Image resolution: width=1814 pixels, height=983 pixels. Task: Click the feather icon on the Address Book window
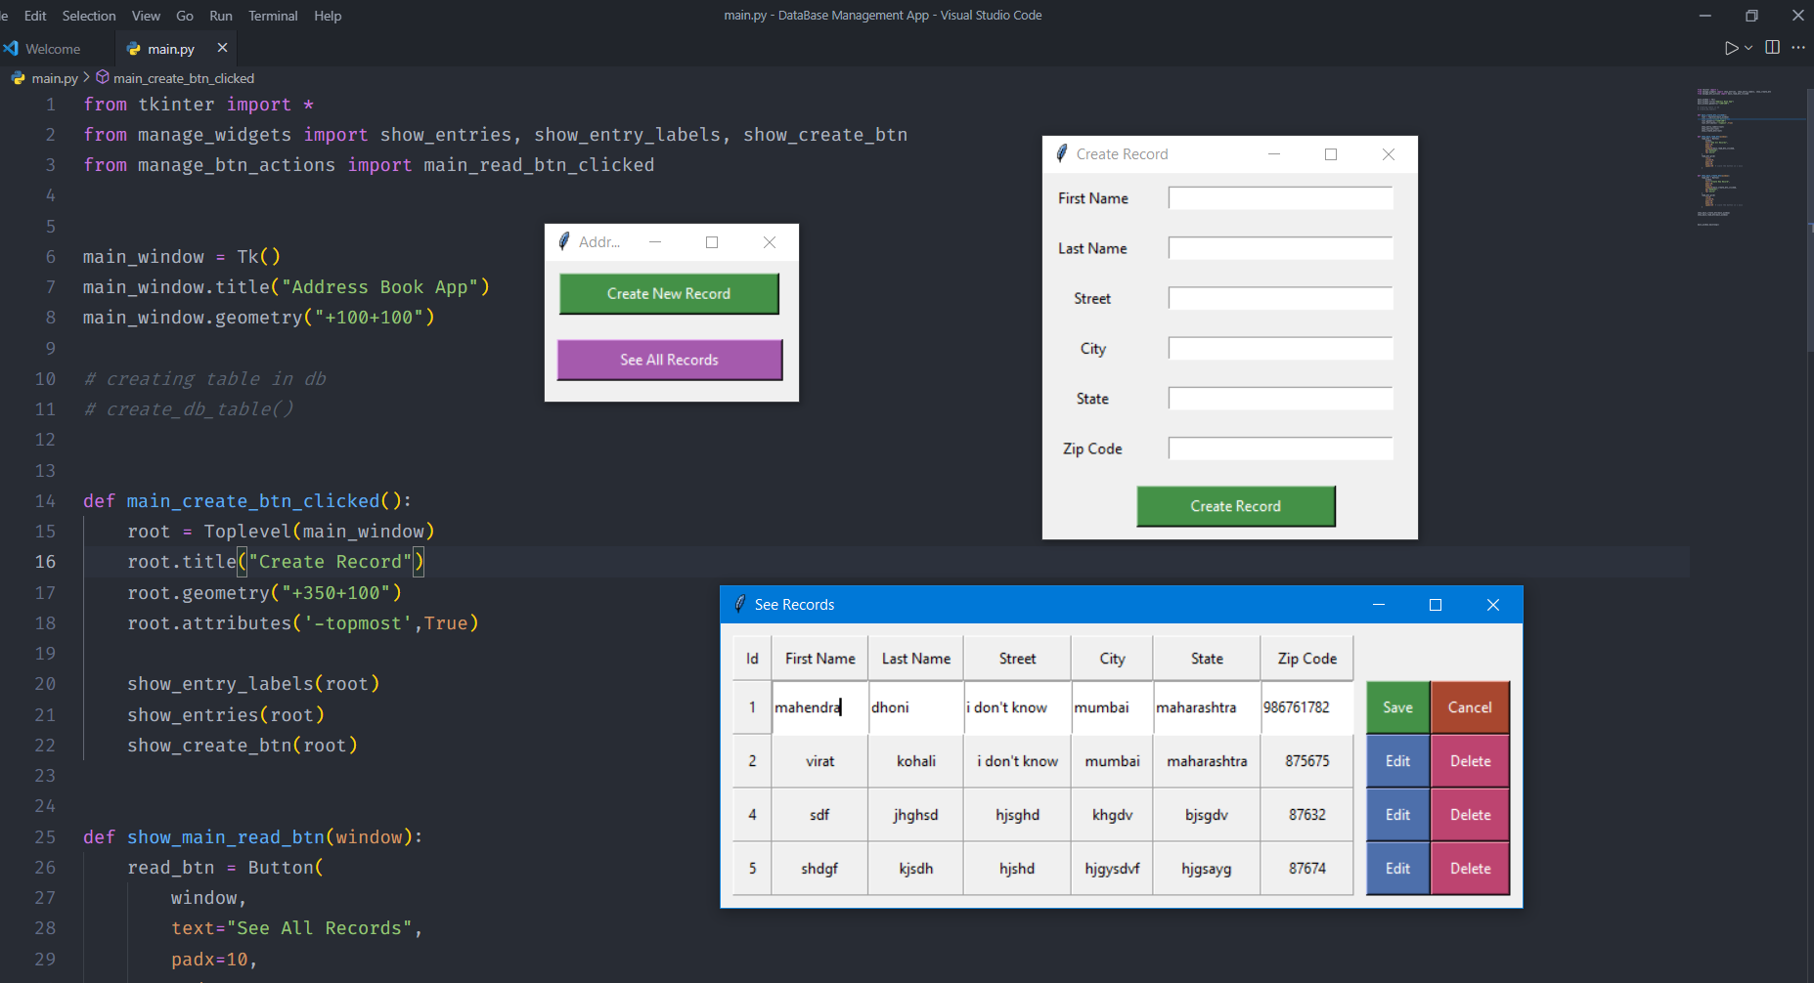(562, 241)
